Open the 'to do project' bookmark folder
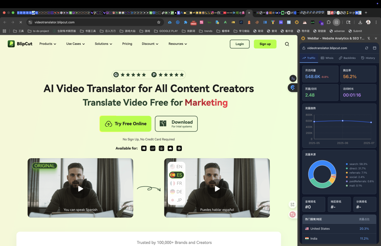Viewport: 381px width, 246px height. coord(38,31)
